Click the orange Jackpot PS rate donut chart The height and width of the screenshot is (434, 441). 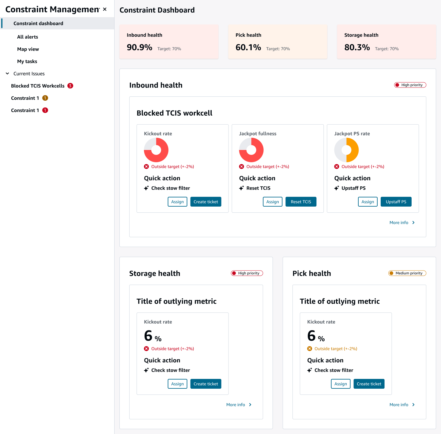(x=346, y=150)
